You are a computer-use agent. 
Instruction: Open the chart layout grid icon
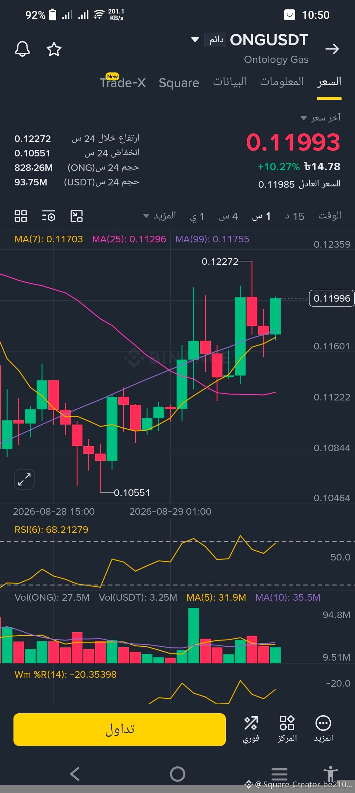[x=21, y=216]
